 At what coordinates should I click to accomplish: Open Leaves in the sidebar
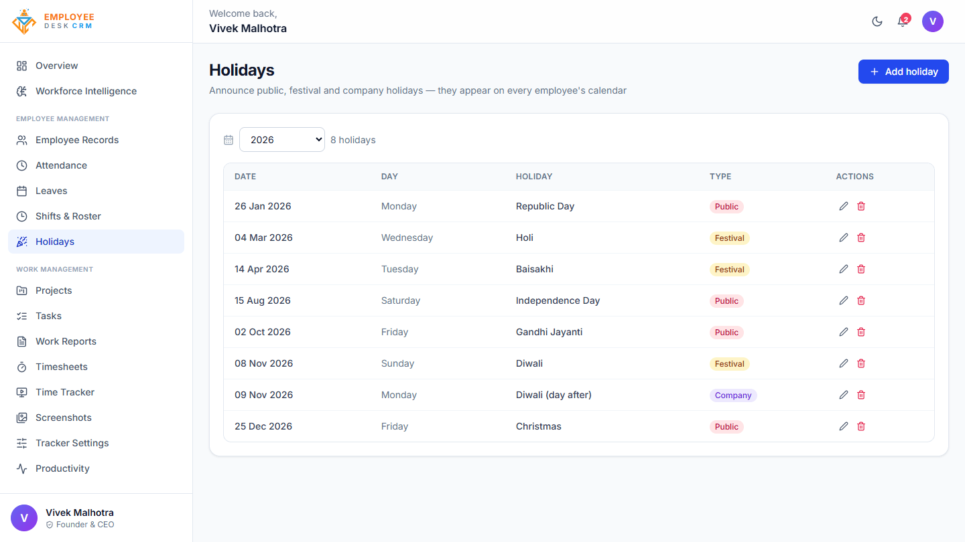[96, 191]
